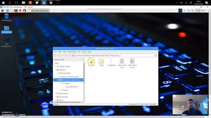Go to parent folder with up arrow
Image resolution: width=211 pixels, height=118 pixels.
pos(70,55)
